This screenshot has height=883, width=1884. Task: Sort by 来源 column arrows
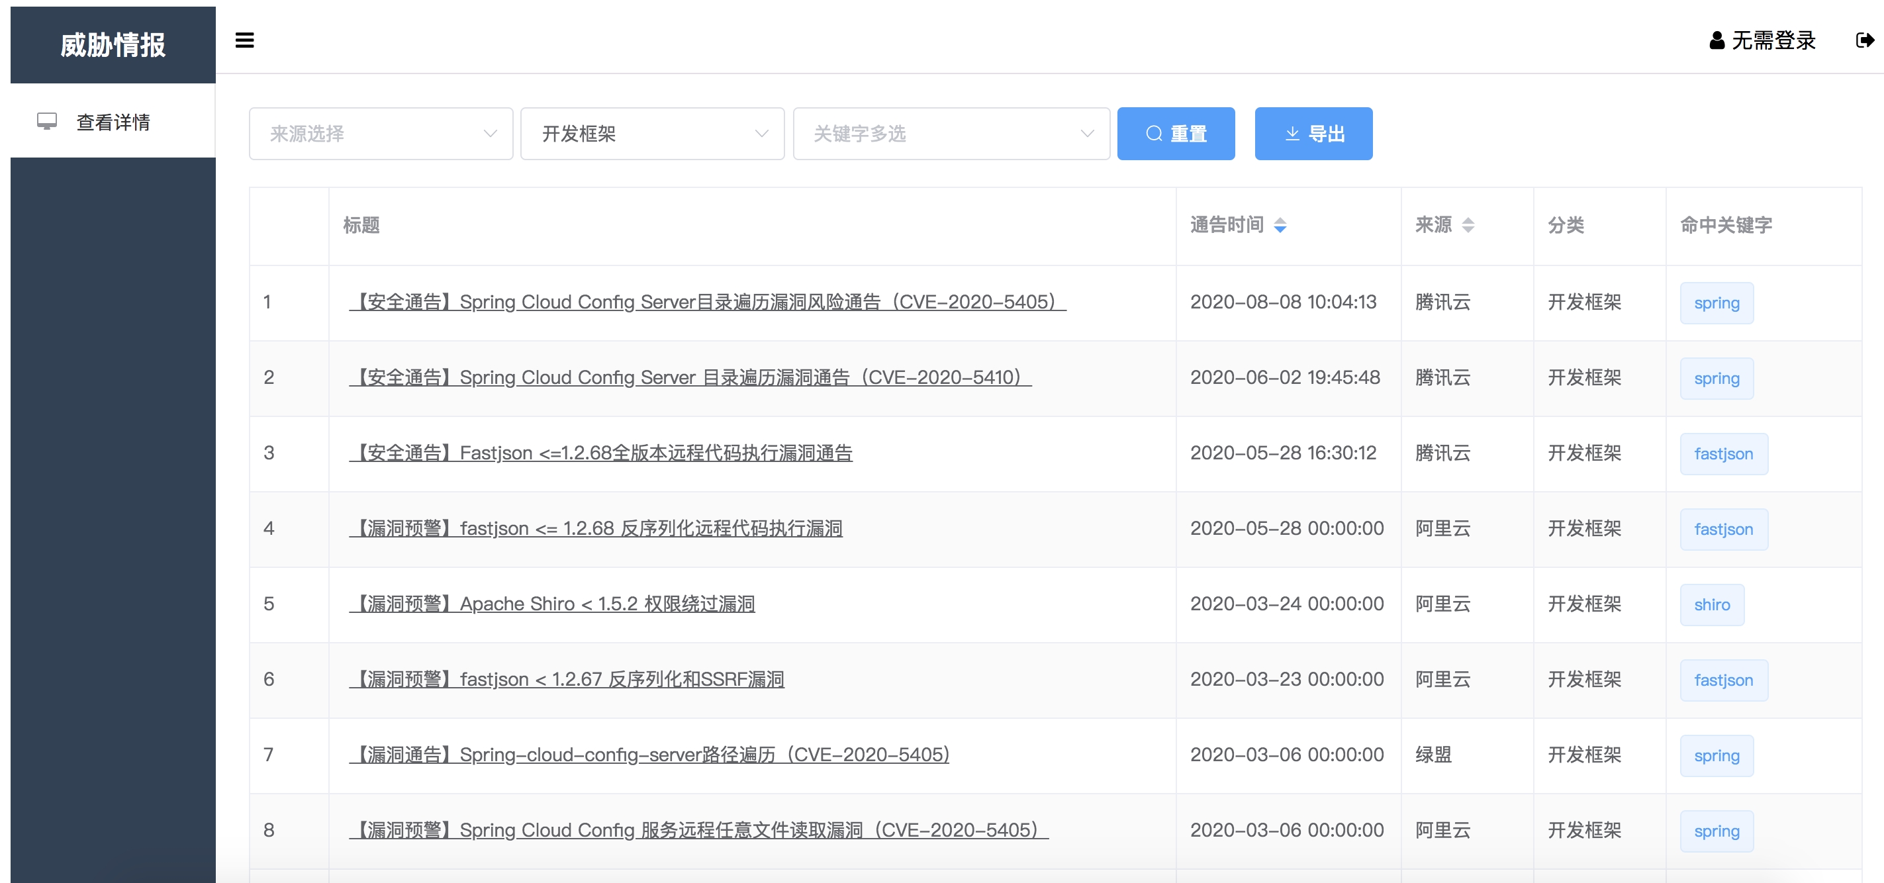[x=1468, y=225]
